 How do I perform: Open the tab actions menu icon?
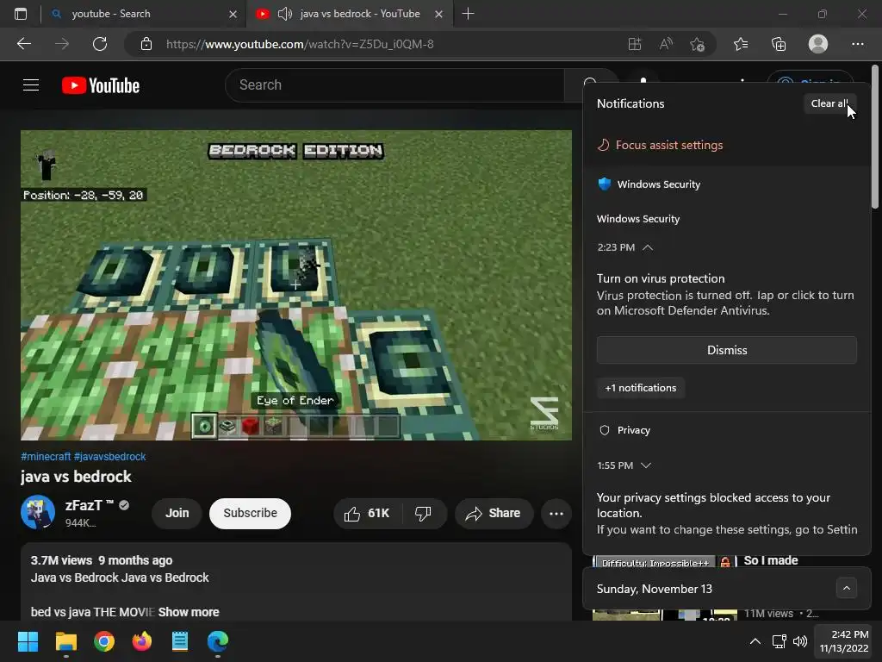[x=21, y=14]
